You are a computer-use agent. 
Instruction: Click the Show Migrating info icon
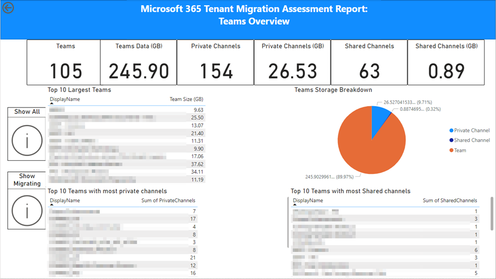pos(27,210)
